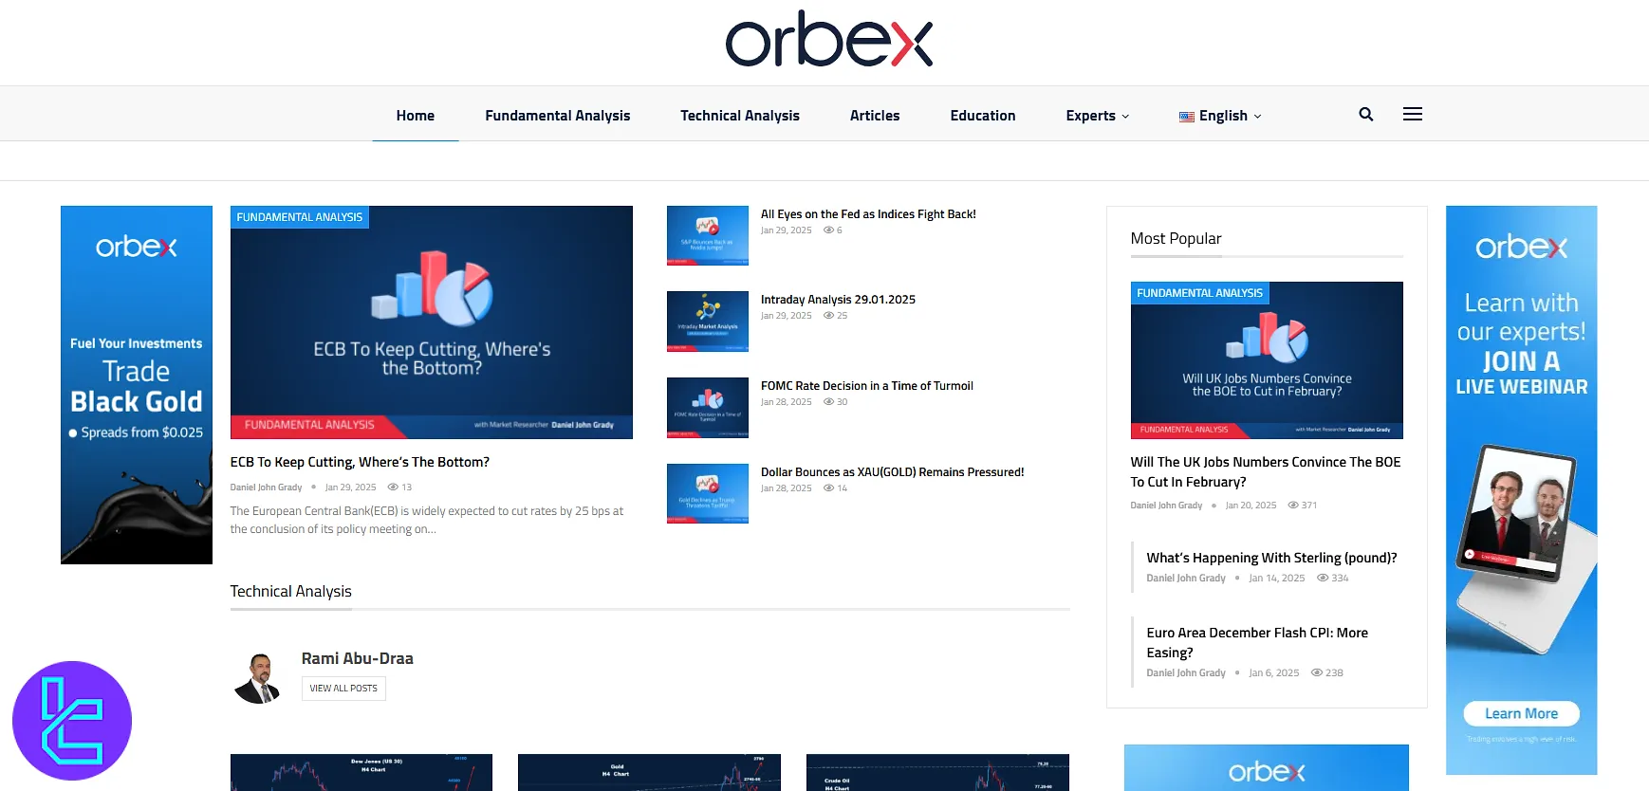Click the views eye icon beside 371
This screenshot has width=1649, height=791.
[1293, 506]
